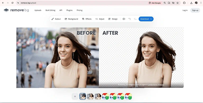This screenshot has width=203, height=103.
Task: Click the magnifier zoom icon in address bar
Action: (165, 3)
